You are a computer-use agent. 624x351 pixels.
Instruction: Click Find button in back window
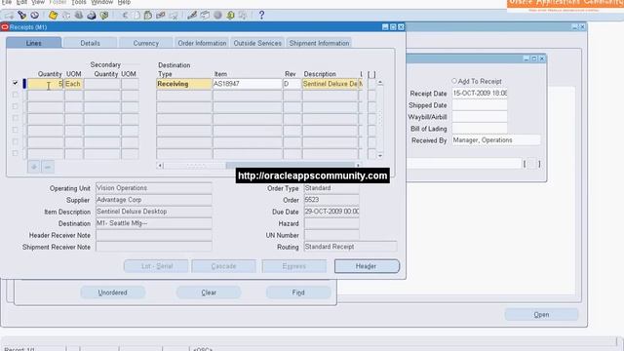(x=298, y=292)
